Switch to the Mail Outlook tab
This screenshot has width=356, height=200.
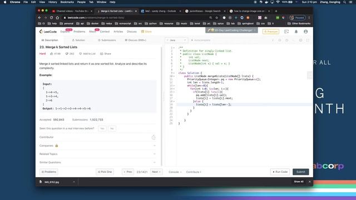pos(161,11)
